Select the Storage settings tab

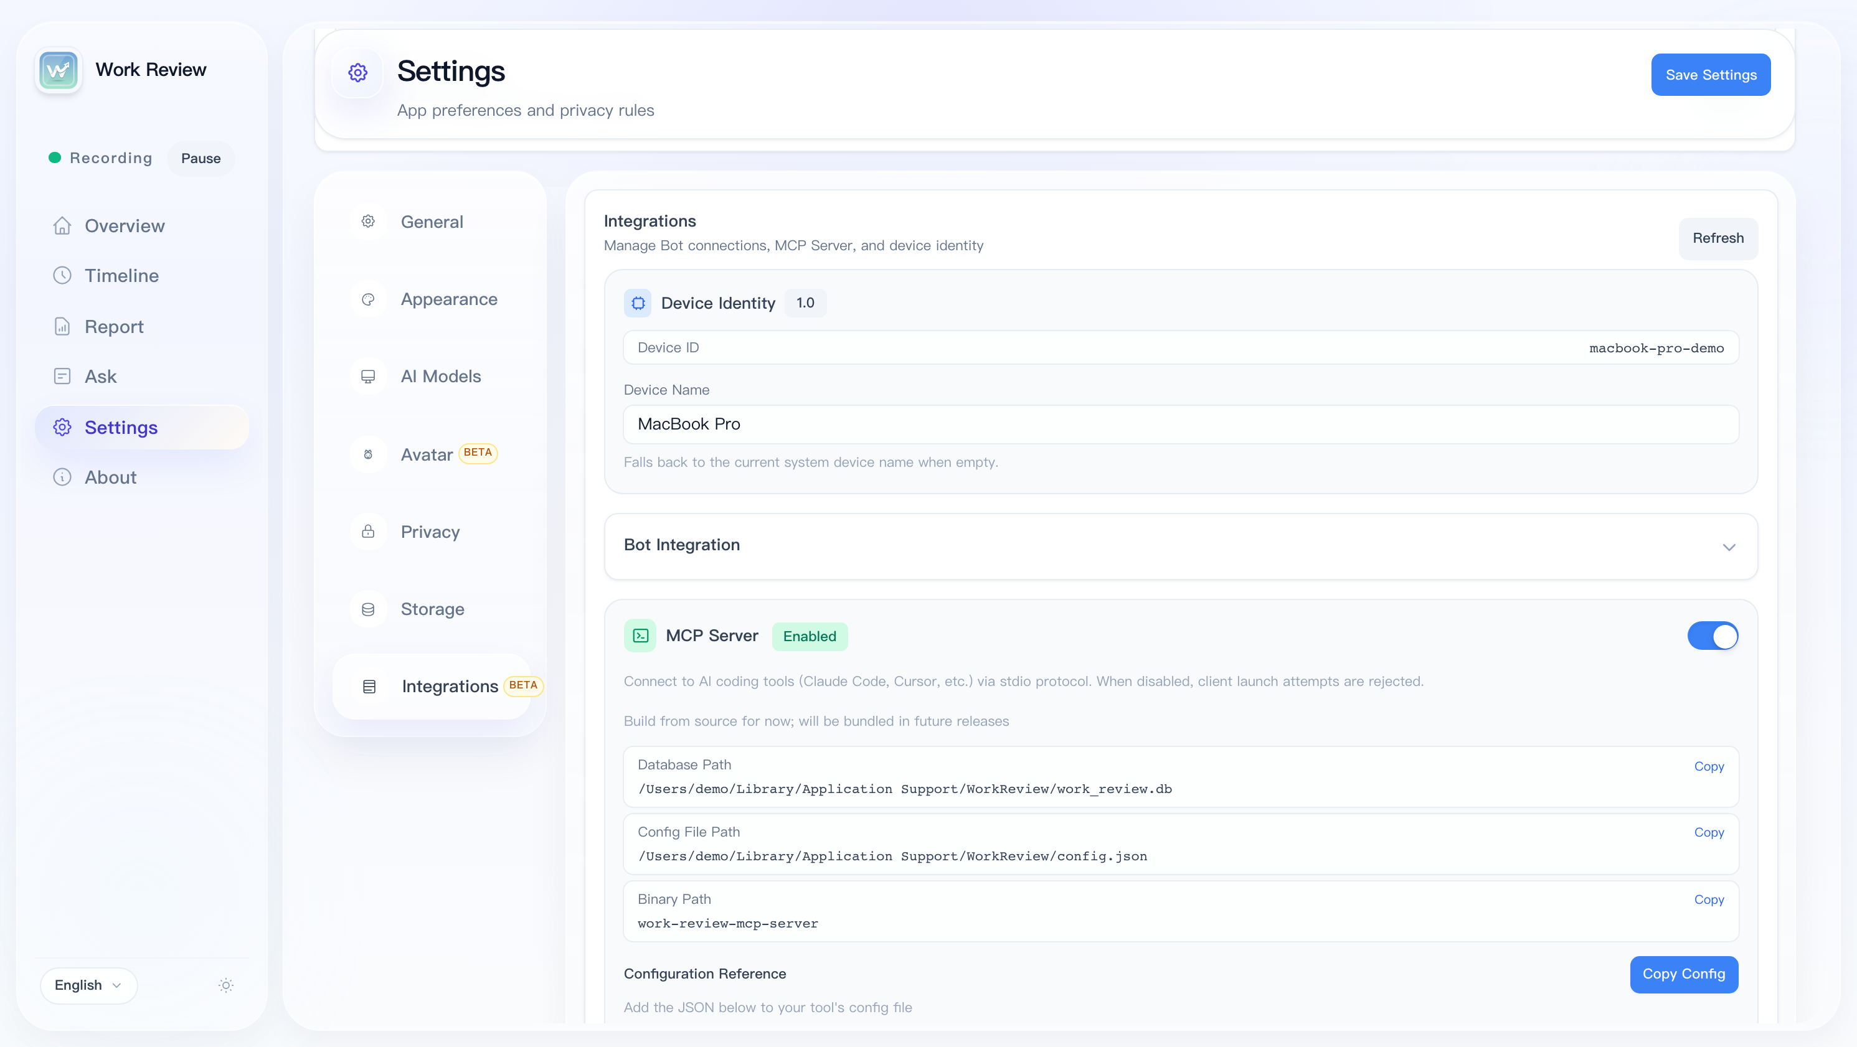click(431, 609)
